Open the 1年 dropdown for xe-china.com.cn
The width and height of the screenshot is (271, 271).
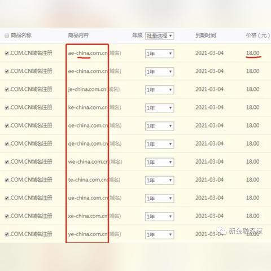point(160,216)
